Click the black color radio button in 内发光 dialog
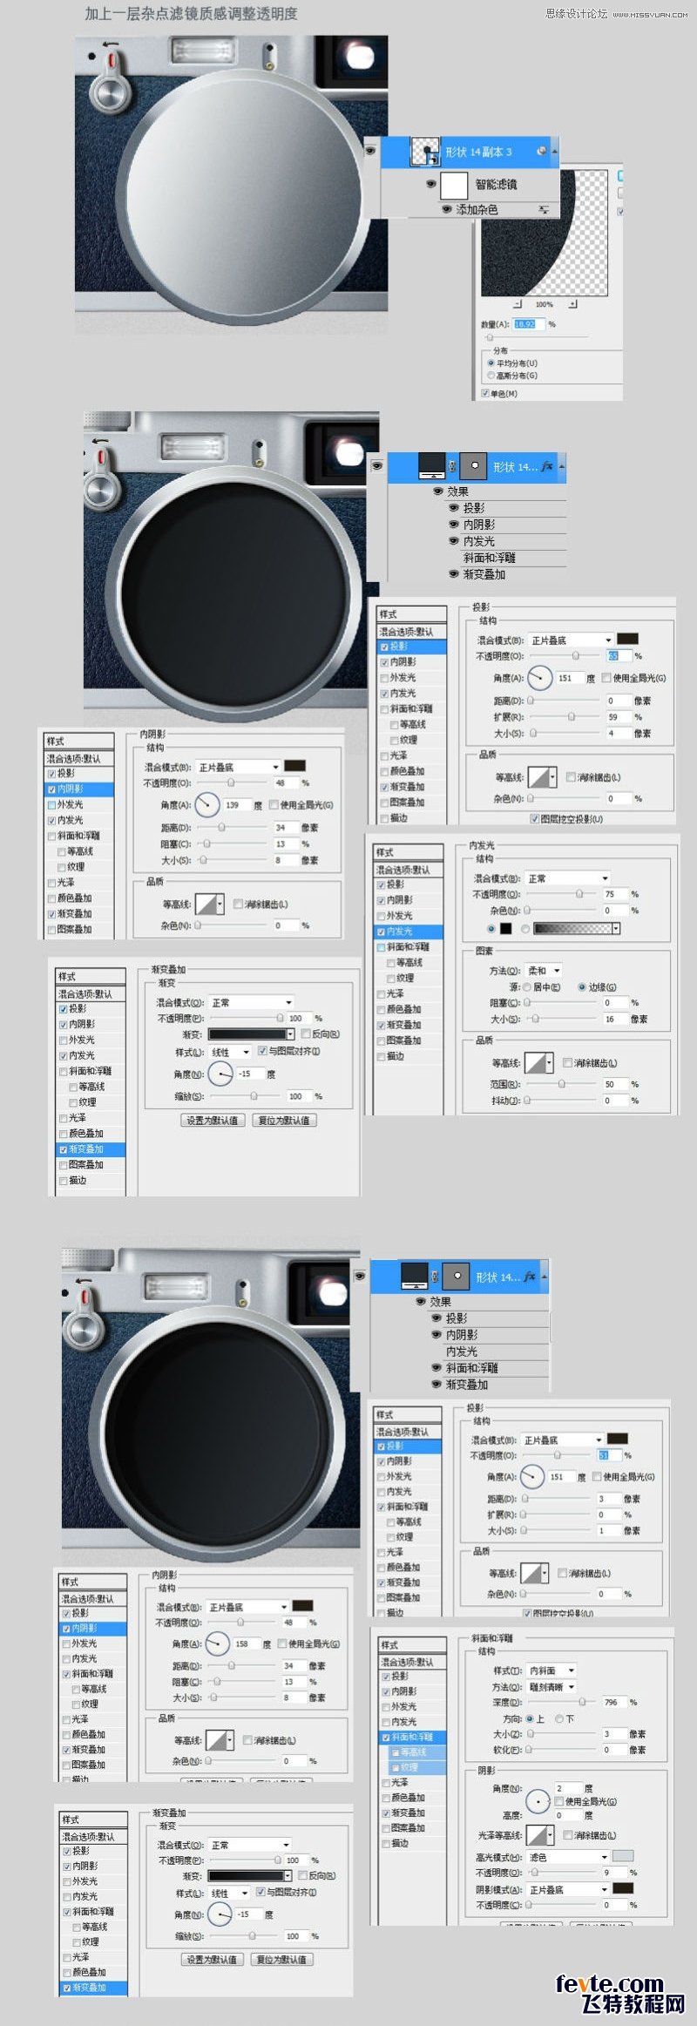 491,929
